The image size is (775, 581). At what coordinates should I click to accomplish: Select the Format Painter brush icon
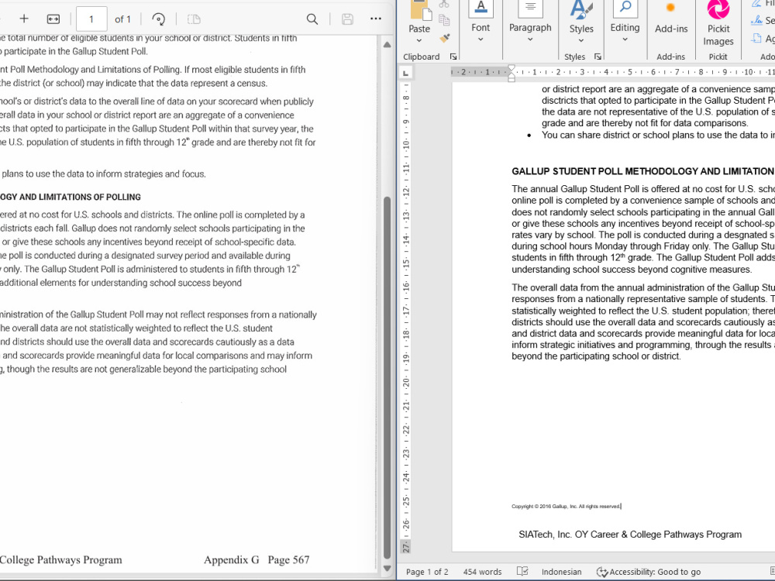pyautogui.click(x=445, y=37)
